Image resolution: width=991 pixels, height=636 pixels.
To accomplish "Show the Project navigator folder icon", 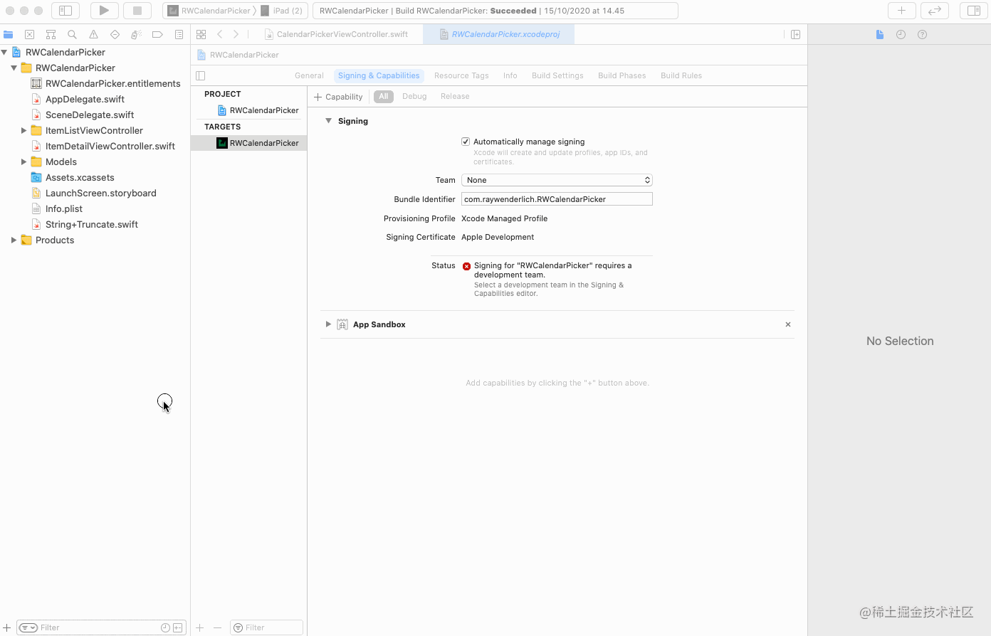I will click(9, 34).
